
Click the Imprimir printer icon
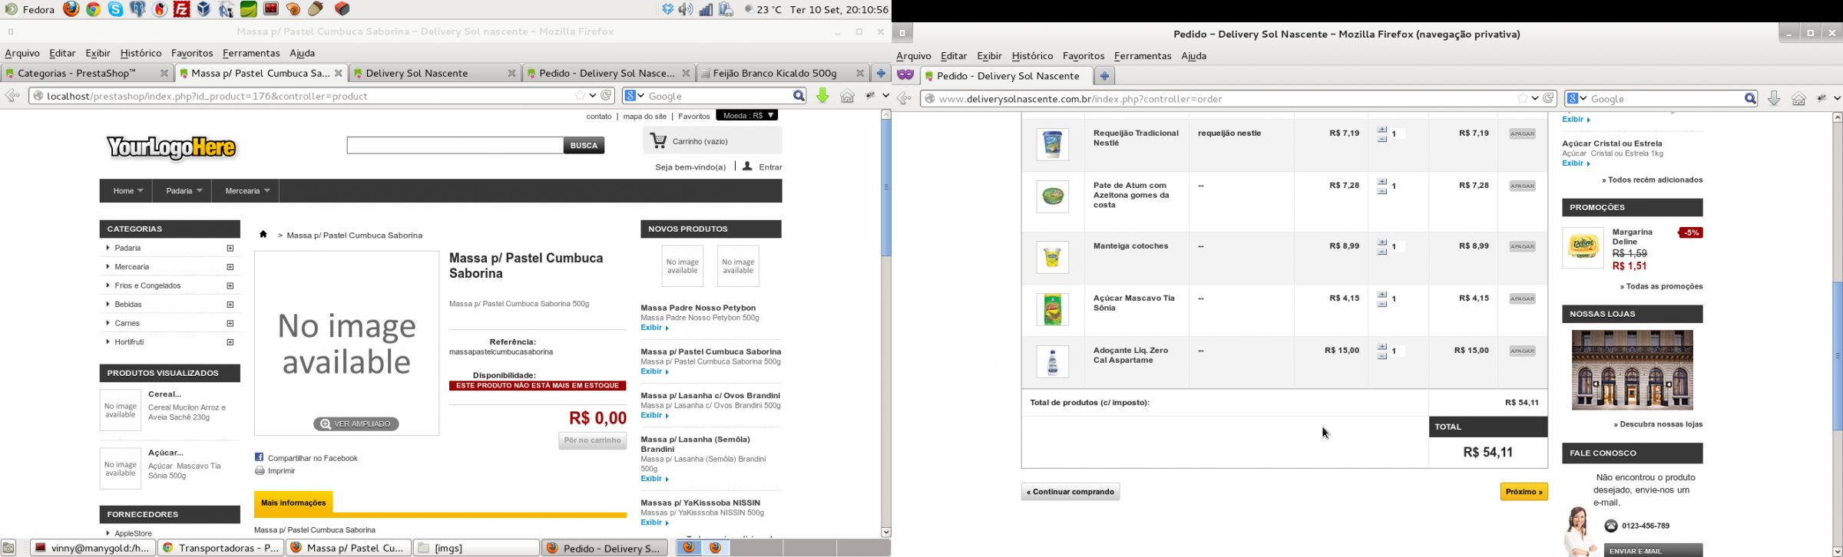[260, 470]
